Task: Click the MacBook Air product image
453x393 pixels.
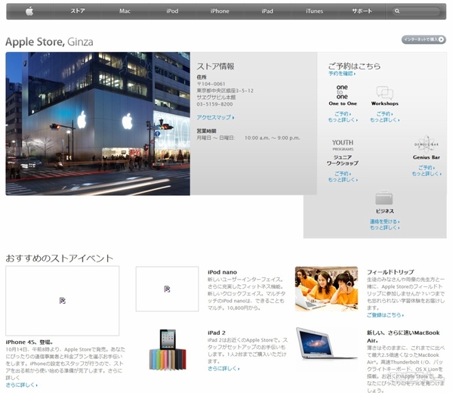Action: coord(326,344)
